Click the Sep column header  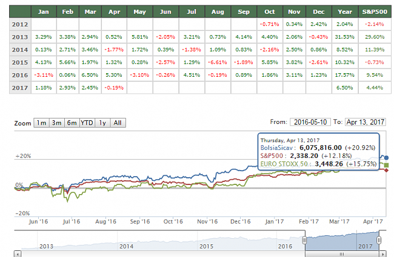(244, 11)
